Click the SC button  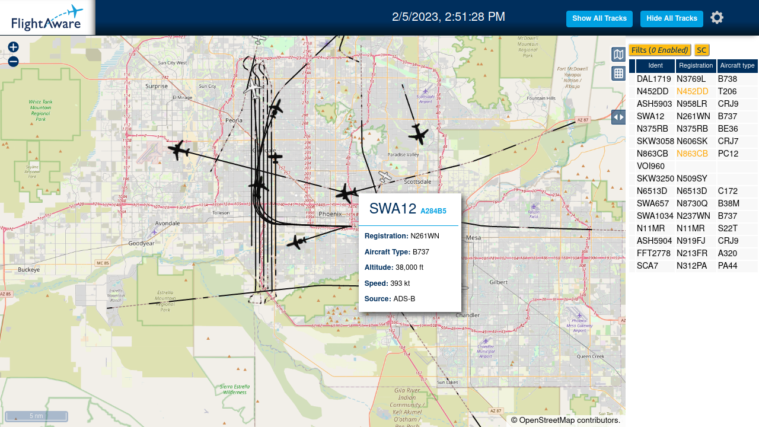(702, 50)
